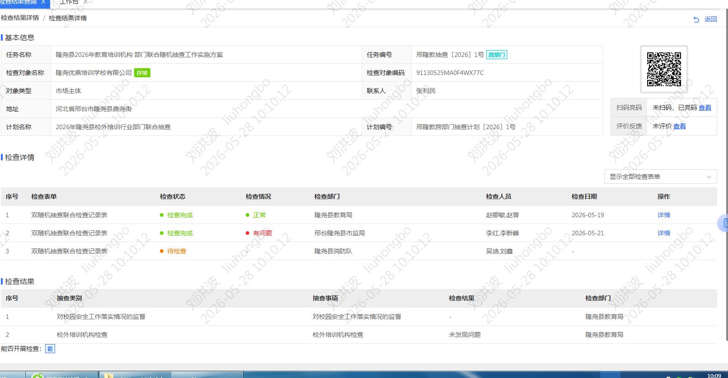Click the 返回 text link
728x378 pixels.
point(711,19)
